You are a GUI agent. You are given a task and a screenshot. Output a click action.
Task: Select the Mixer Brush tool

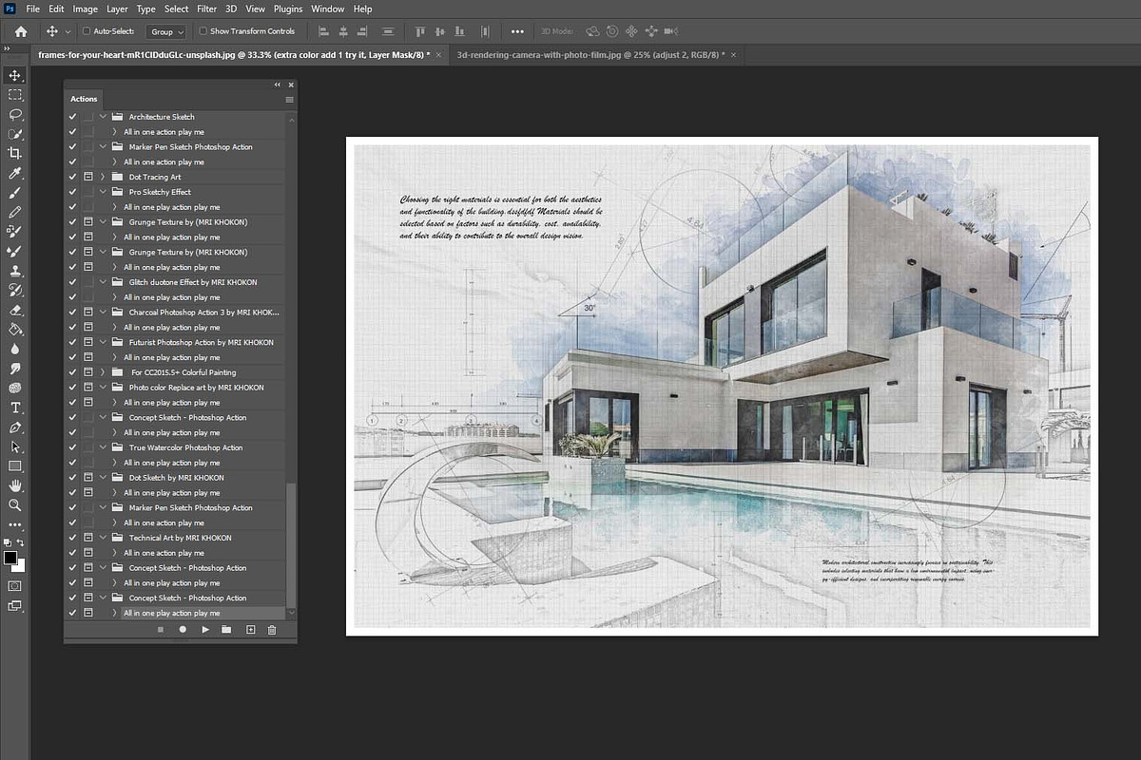tap(14, 251)
